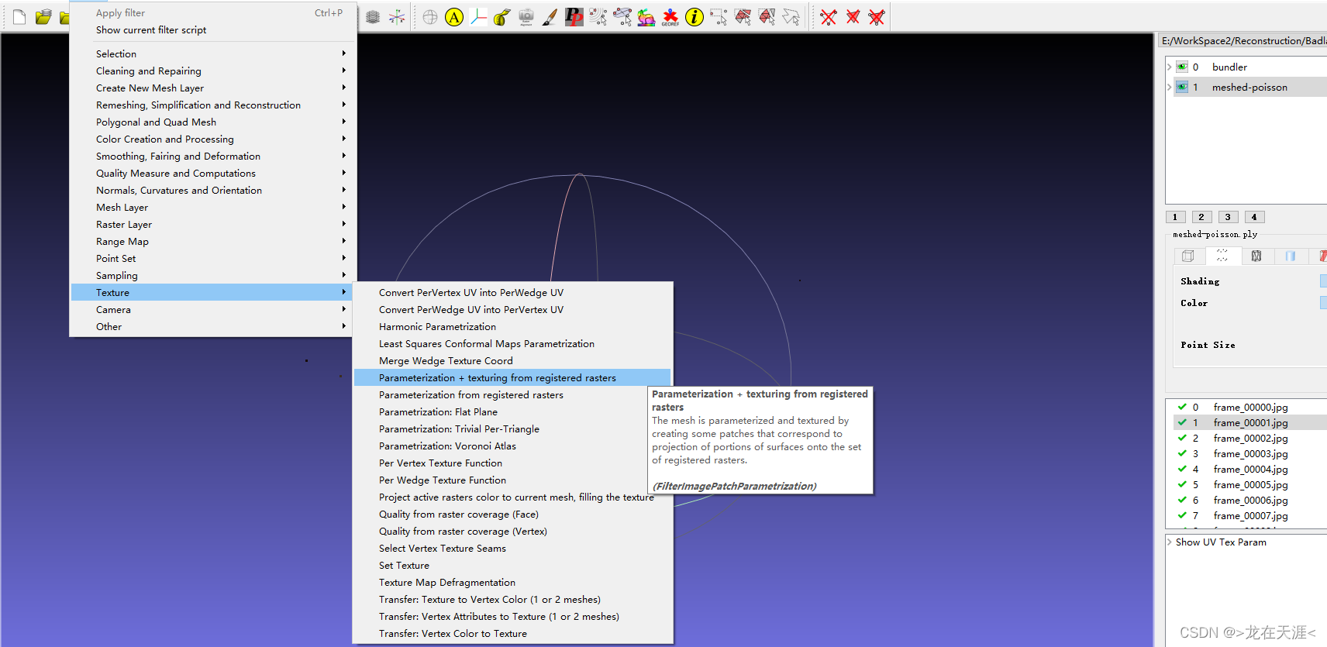This screenshot has height=647, width=1327.
Task: Click Show current filter script
Action: tap(213, 29)
